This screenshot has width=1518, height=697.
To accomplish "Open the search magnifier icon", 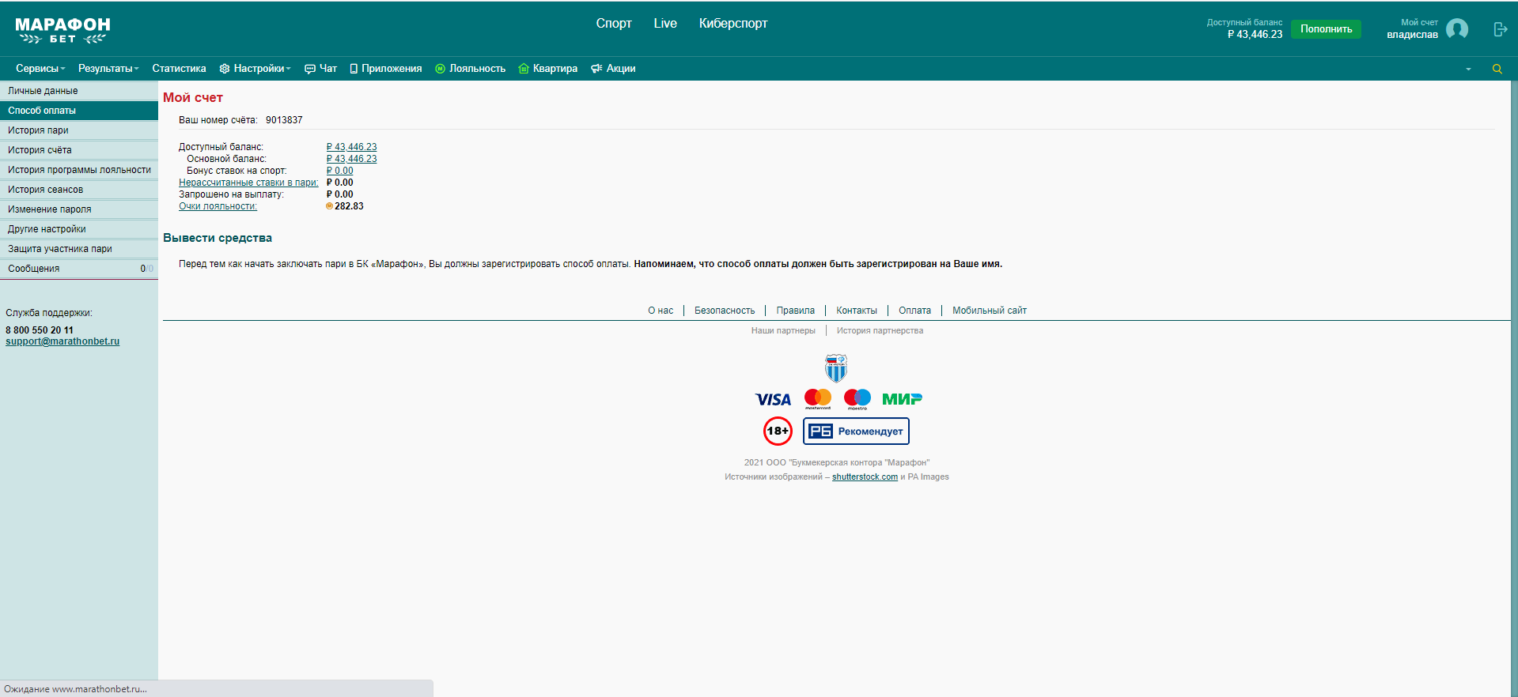I will (x=1497, y=69).
